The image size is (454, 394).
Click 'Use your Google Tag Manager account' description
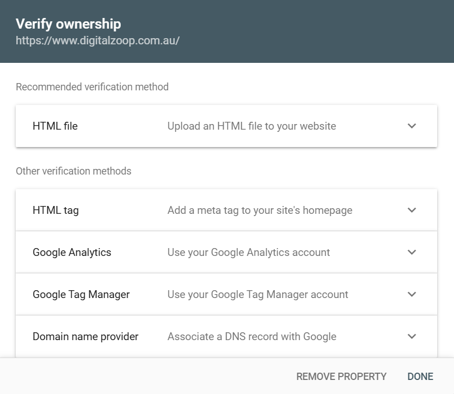tap(258, 295)
